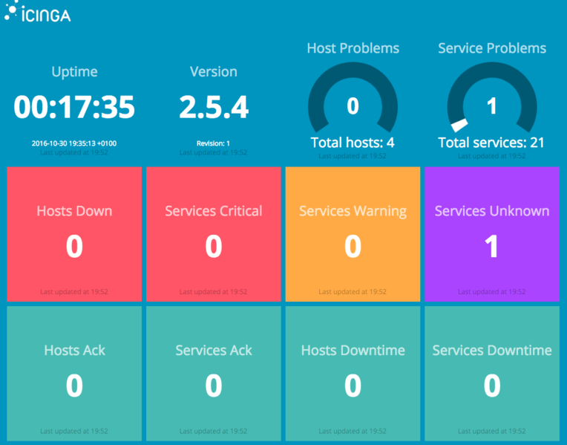
Task: Click the Total hosts: 4 text
Action: click(x=353, y=143)
